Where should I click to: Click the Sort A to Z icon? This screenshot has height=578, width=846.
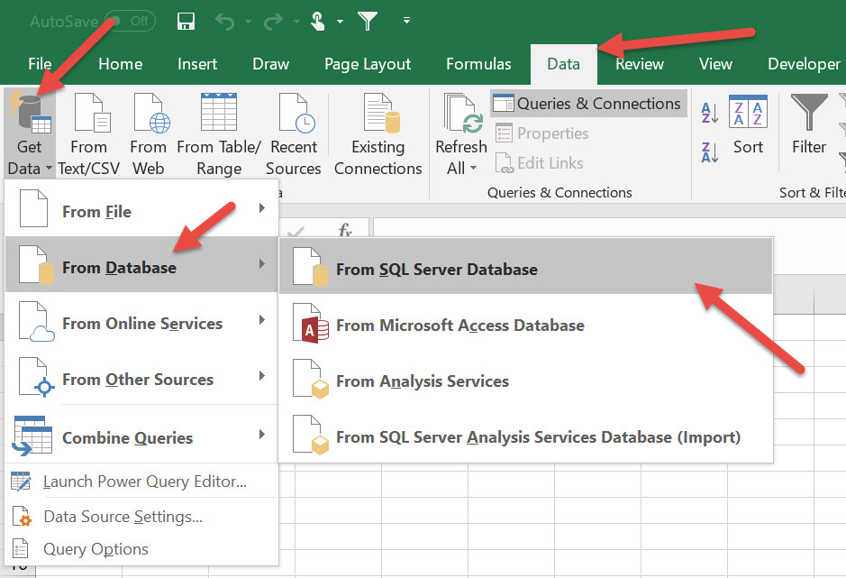coord(710,113)
